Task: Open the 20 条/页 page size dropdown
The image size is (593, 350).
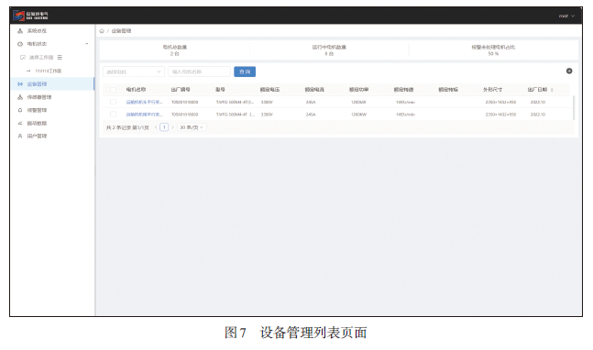Action: point(192,127)
